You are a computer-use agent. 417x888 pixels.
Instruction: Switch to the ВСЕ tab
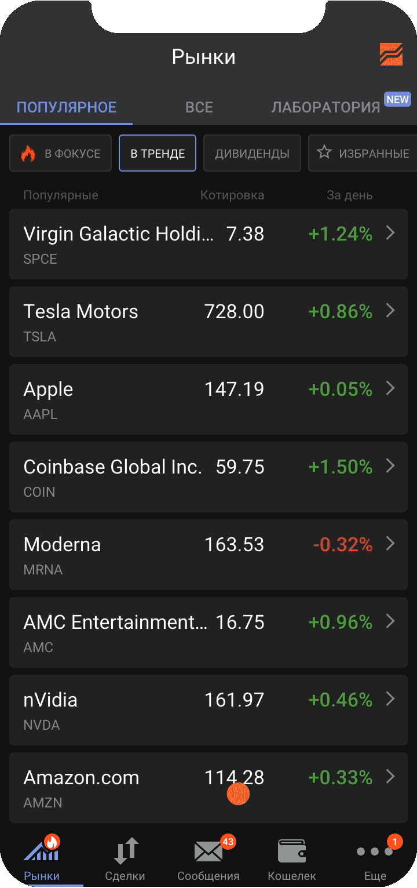pyautogui.click(x=199, y=107)
